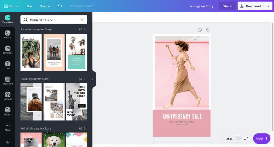The image size is (274, 147).
Task: Click the Instagram Story design title
Action: [202, 6]
